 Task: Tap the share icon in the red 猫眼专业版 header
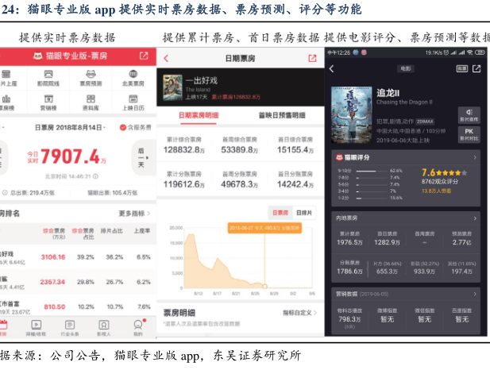[144, 56]
